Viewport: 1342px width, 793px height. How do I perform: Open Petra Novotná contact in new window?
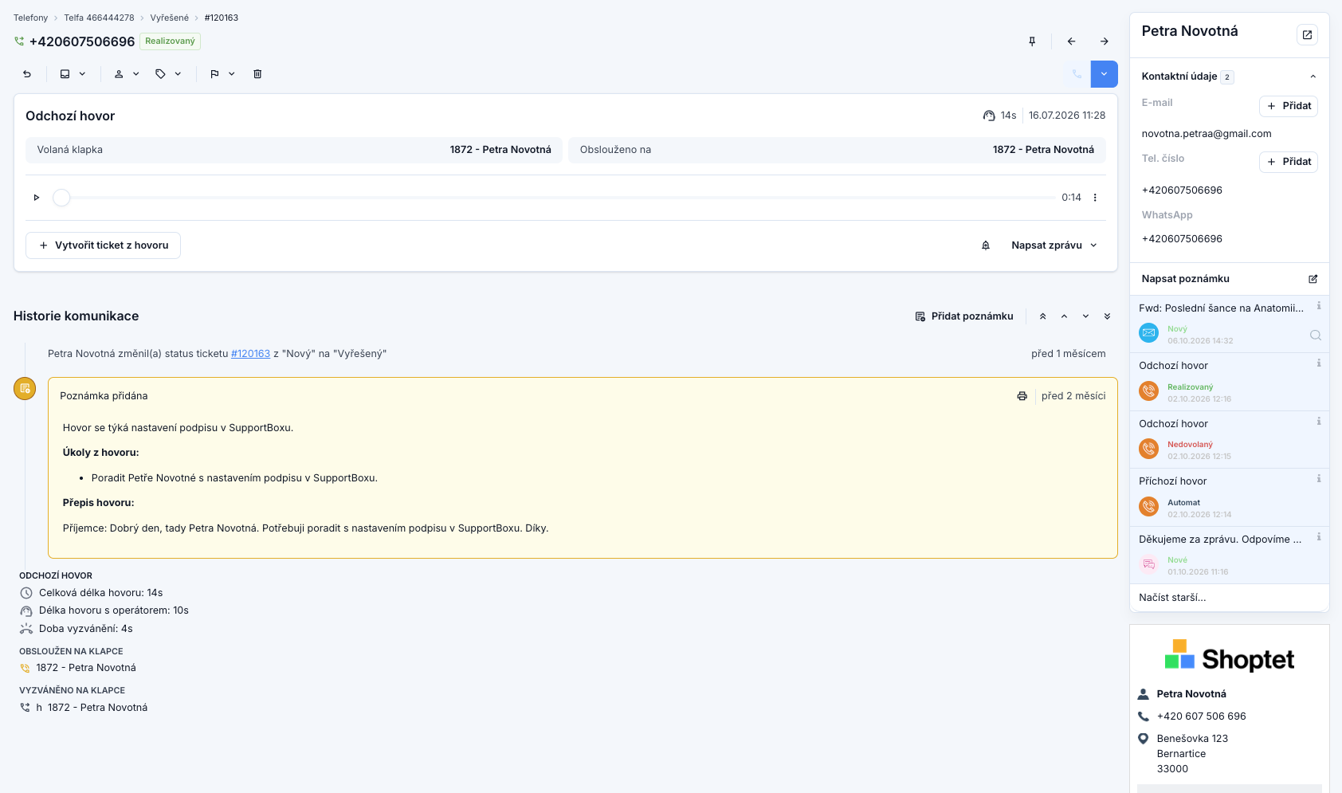pos(1307,35)
